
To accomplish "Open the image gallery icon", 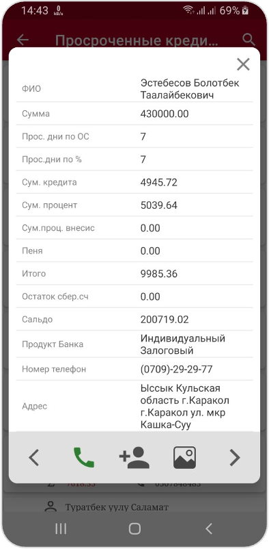I will point(184,457).
